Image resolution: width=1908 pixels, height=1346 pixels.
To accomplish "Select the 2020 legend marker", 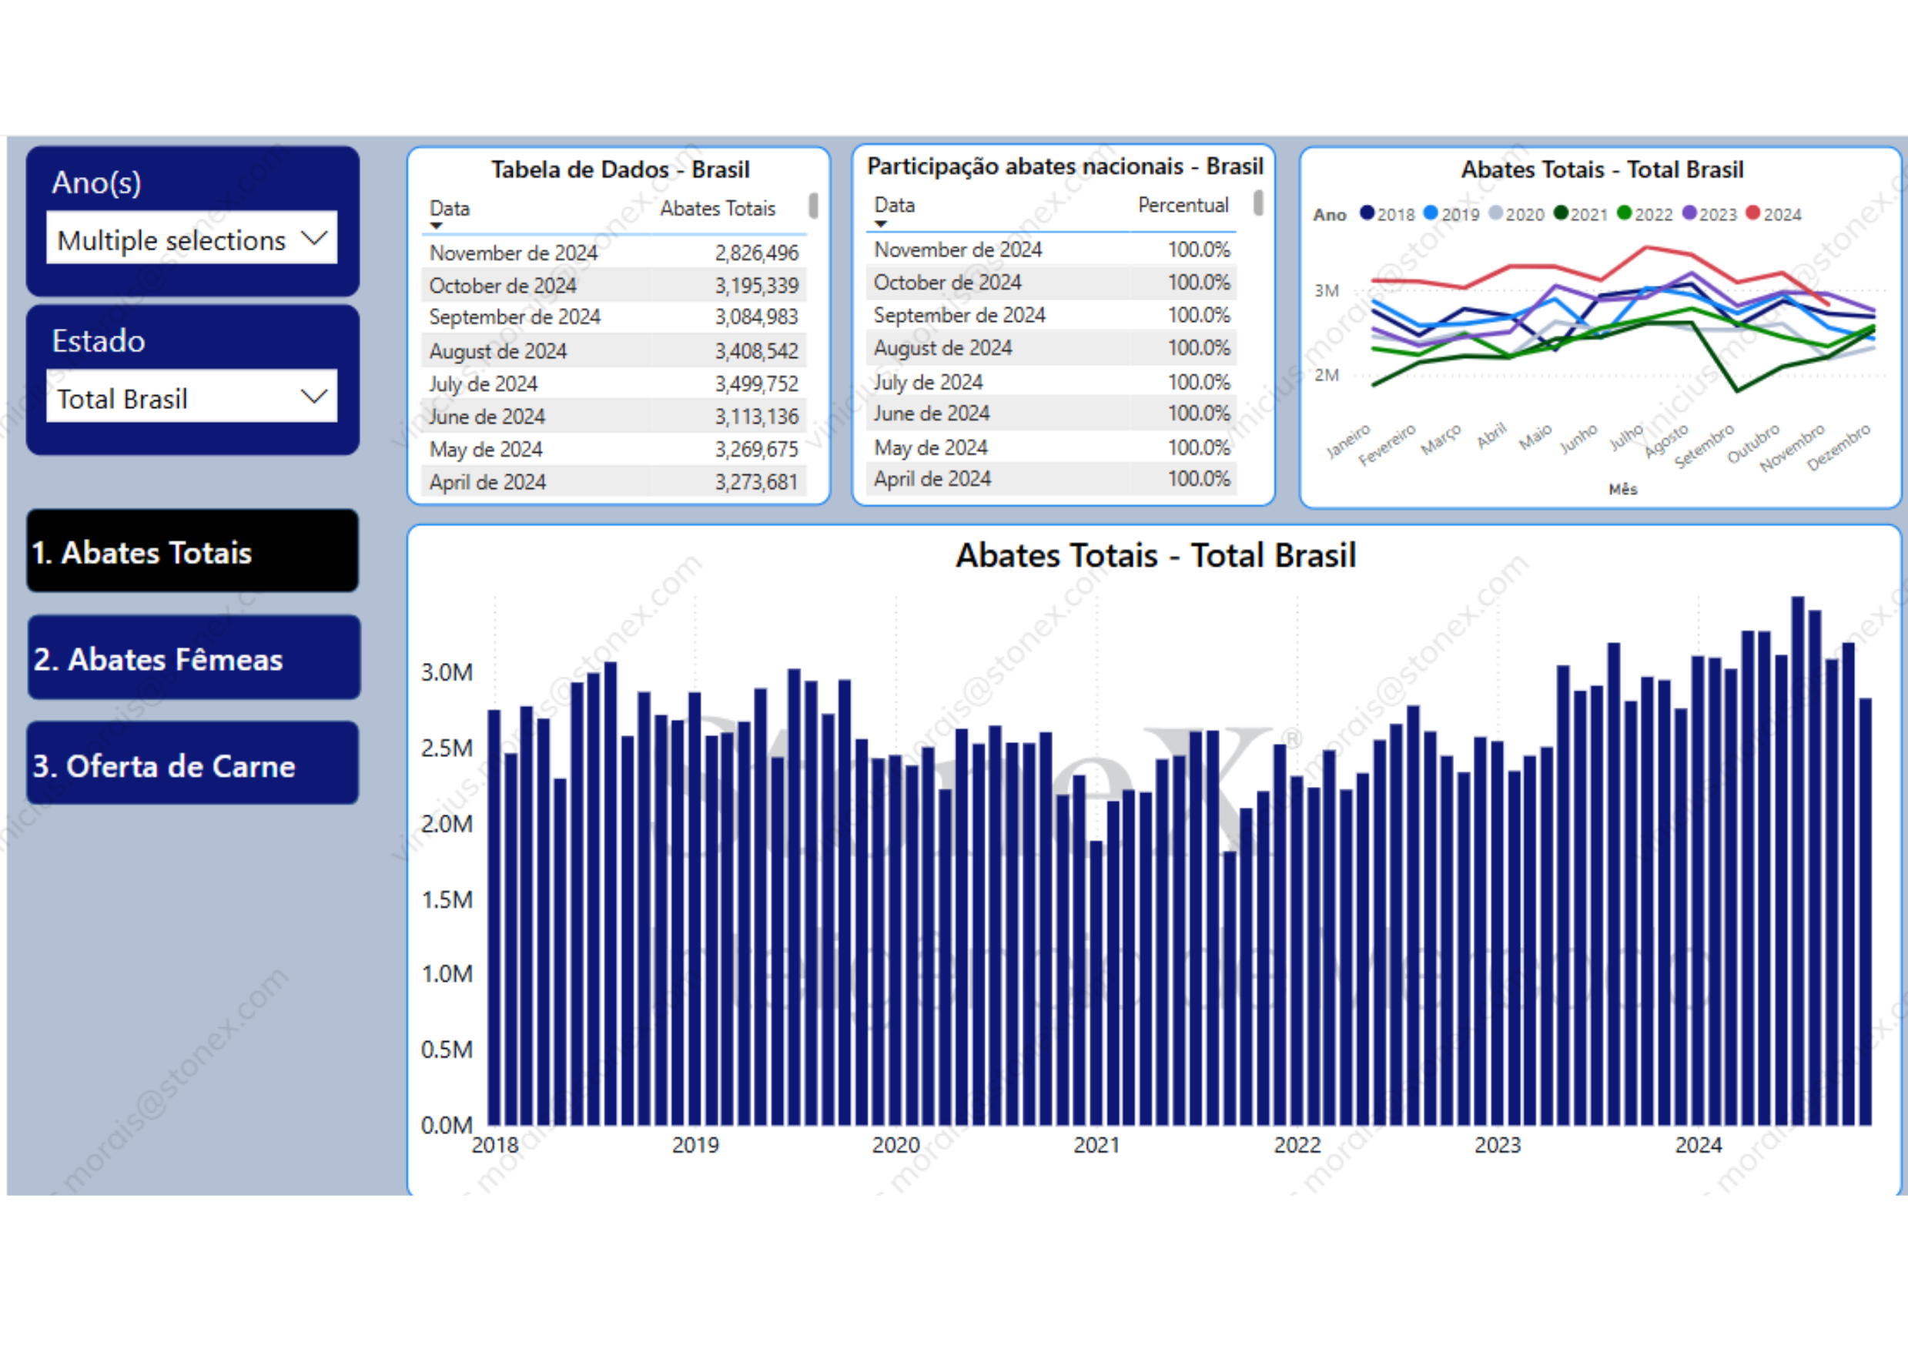I will (x=1495, y=213).
